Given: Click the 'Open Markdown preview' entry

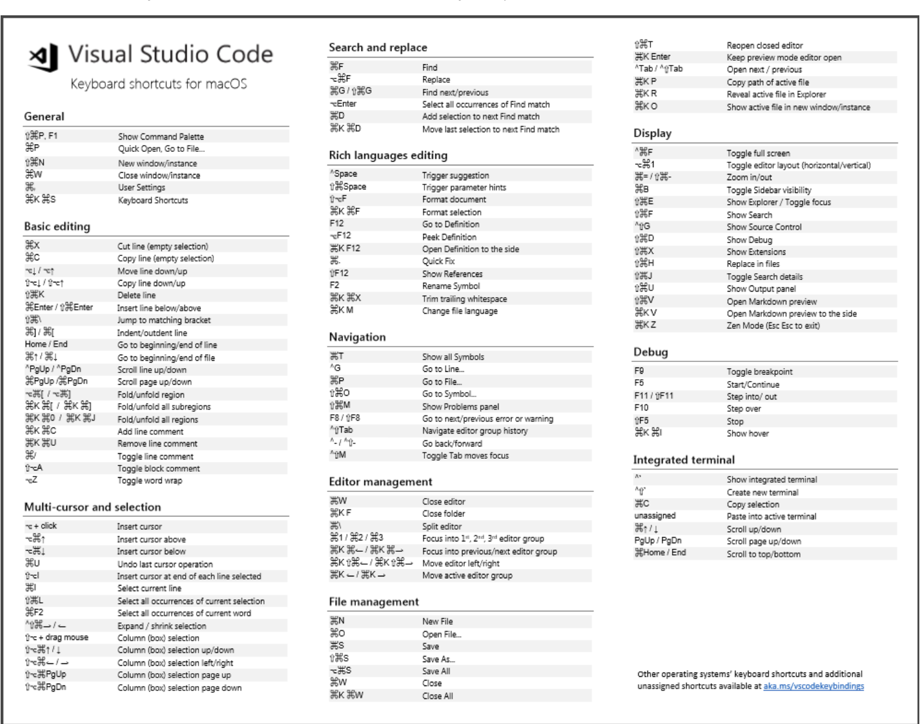Looking at the screenshot, I should click(772, 301).
